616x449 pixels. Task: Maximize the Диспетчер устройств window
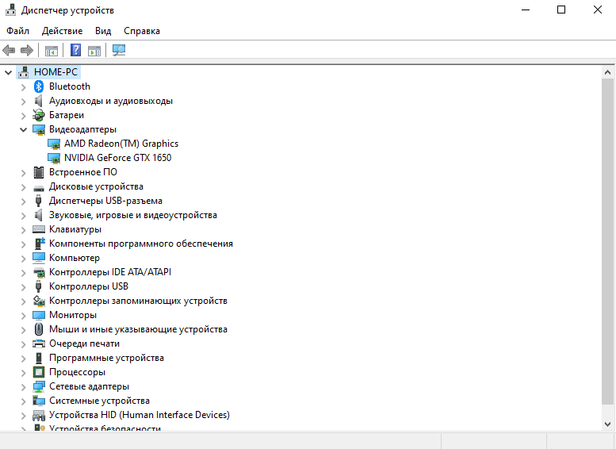pyautogui.click(x=561, y=10)
